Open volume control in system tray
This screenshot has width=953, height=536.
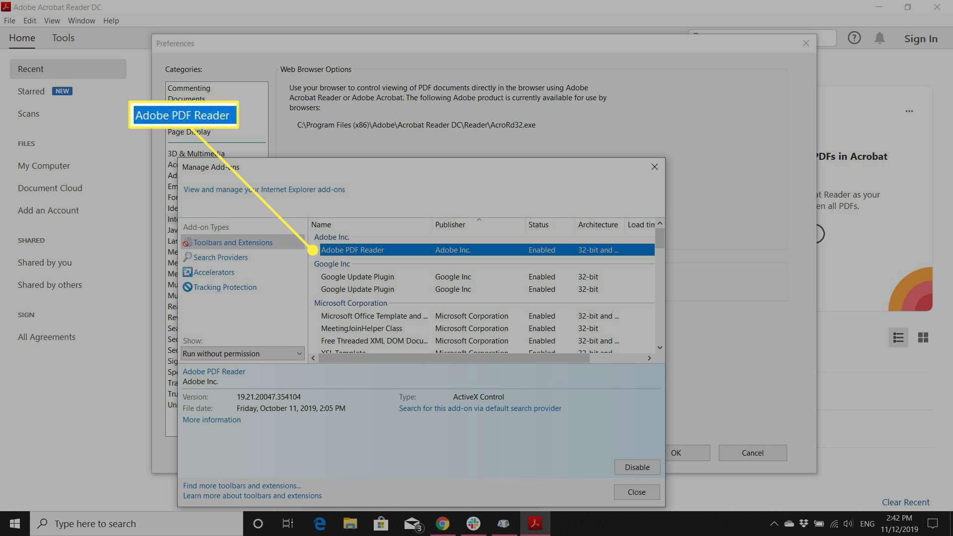coord(848,524)
